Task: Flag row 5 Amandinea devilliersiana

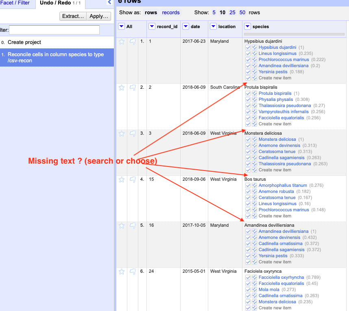Action: [133, 226]
